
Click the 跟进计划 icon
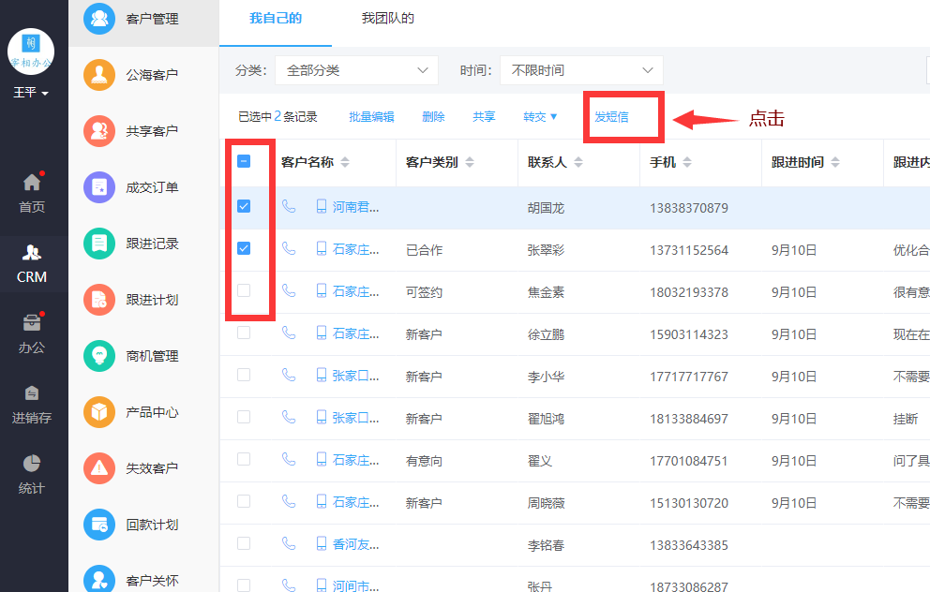99,299
